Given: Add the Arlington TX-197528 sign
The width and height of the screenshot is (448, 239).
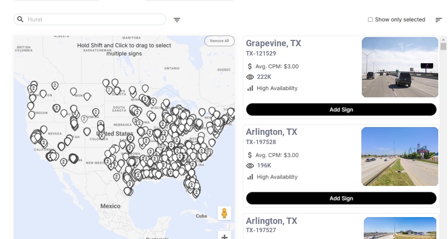Looking at the screenshot, I should [341, 198].
